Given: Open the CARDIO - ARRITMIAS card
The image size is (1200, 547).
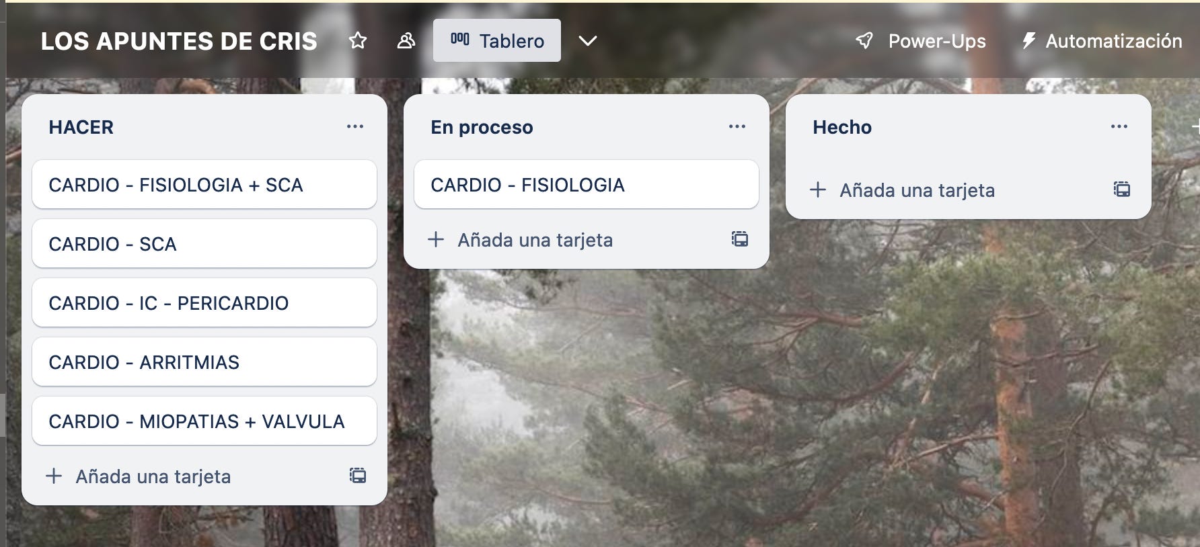Looking at the screenshot, I should pyautogui.click(x=204, y=362).
